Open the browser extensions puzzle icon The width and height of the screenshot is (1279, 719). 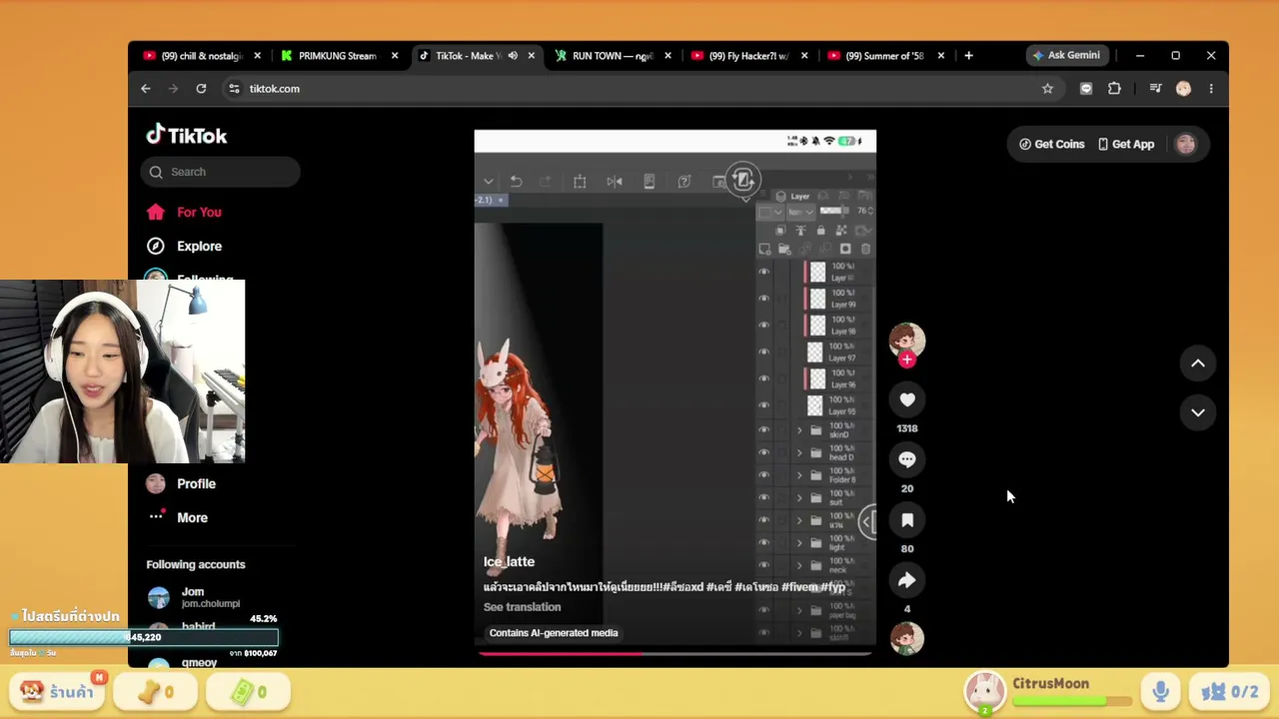[x=1115, y=89]
